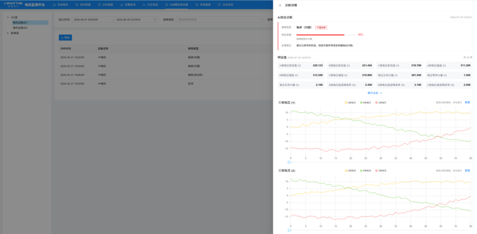Screen dimensions: 477x234
Task: Click 重置 reset link on 三相电流 chart
Action: 468,170
